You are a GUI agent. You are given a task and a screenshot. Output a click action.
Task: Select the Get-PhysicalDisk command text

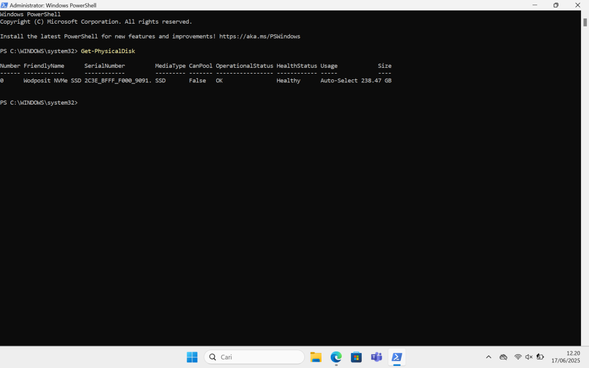pyautogui.click(x=108, y=51)
